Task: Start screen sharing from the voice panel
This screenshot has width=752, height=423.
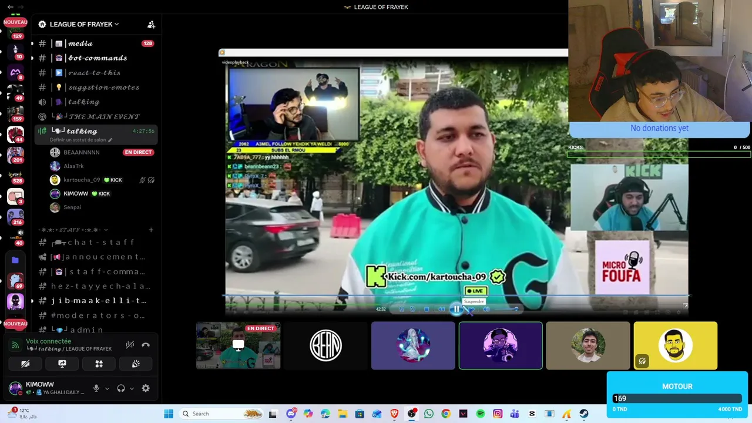Action: pos(62,364)
